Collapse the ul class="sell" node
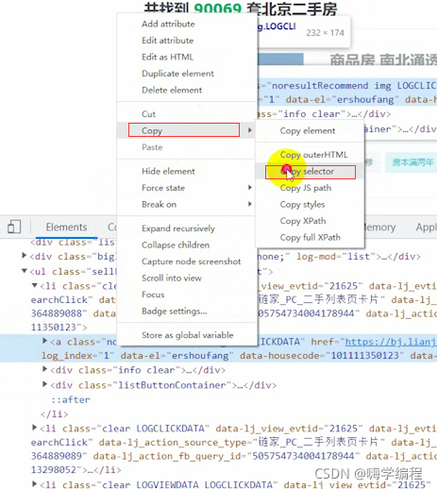This screenshot has height=489, width=437. pyautogui.click(x=24, y=271)
